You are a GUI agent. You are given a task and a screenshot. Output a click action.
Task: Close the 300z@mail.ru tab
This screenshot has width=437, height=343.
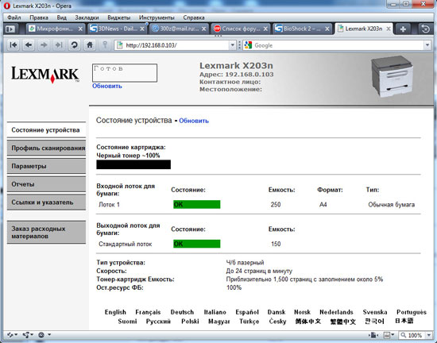point(203,29)
